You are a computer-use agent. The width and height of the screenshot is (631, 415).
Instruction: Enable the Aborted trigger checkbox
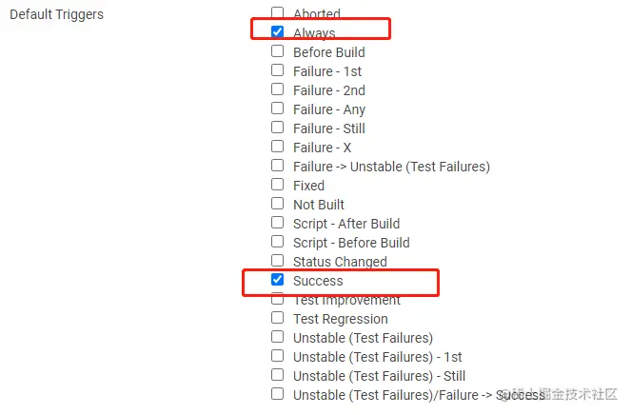[277, 13]
